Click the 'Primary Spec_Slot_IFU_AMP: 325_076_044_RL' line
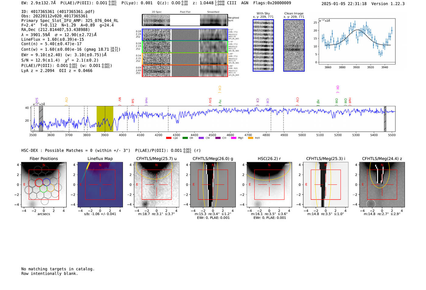The image size is (426, 290). (70, 21)
